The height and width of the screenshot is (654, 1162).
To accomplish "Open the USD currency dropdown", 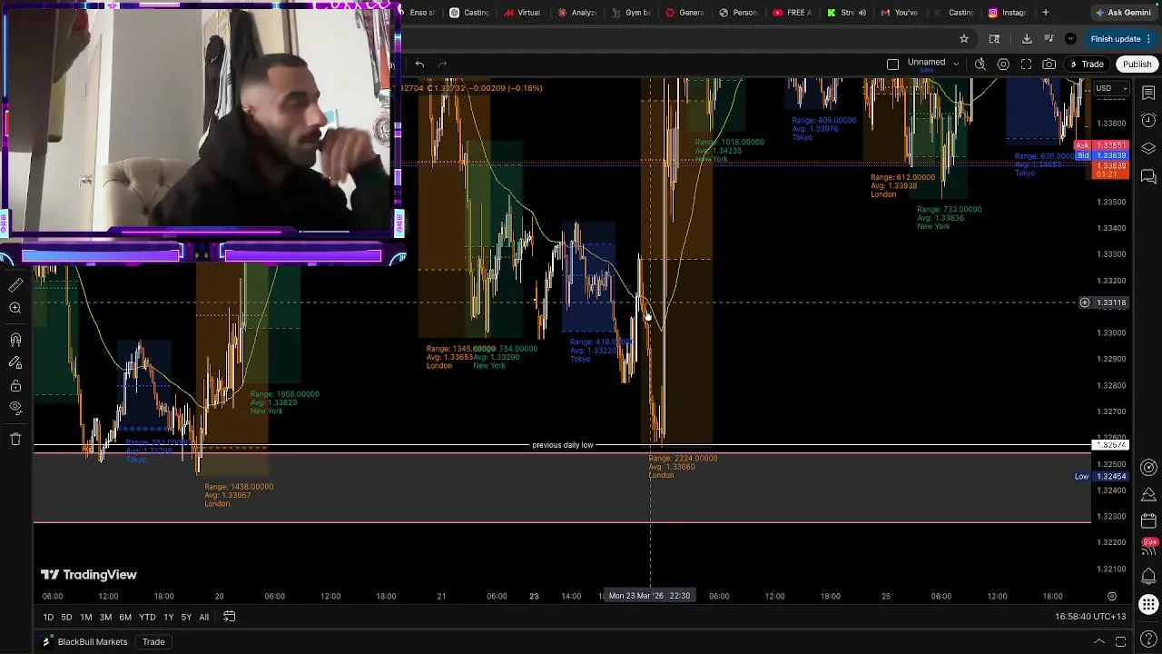I will point(1111,88).
